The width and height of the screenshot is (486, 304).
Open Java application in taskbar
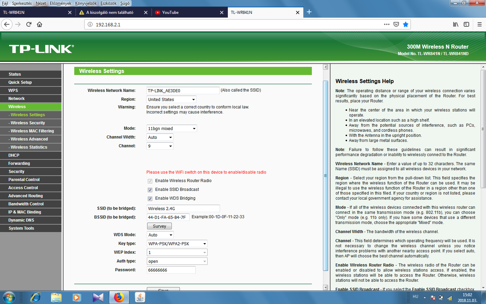(x=140, y=297)
